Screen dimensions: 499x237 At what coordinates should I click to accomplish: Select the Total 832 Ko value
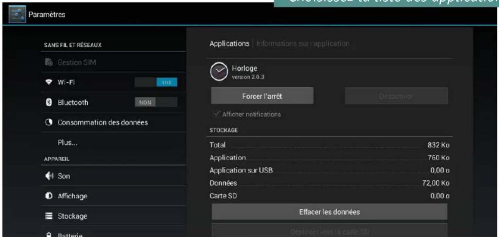pos(439,146)
